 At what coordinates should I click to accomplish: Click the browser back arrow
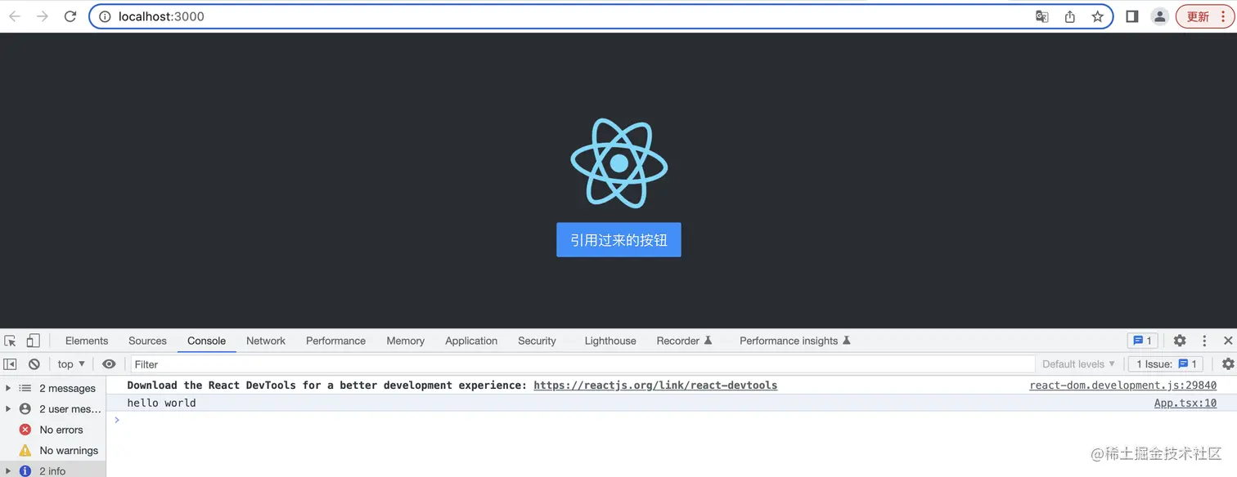[15, 16]
